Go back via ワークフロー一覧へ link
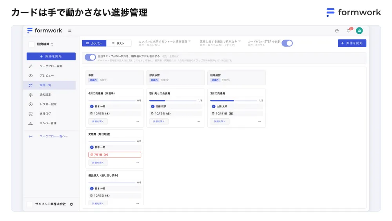392x221 pixels. [54, 136]
